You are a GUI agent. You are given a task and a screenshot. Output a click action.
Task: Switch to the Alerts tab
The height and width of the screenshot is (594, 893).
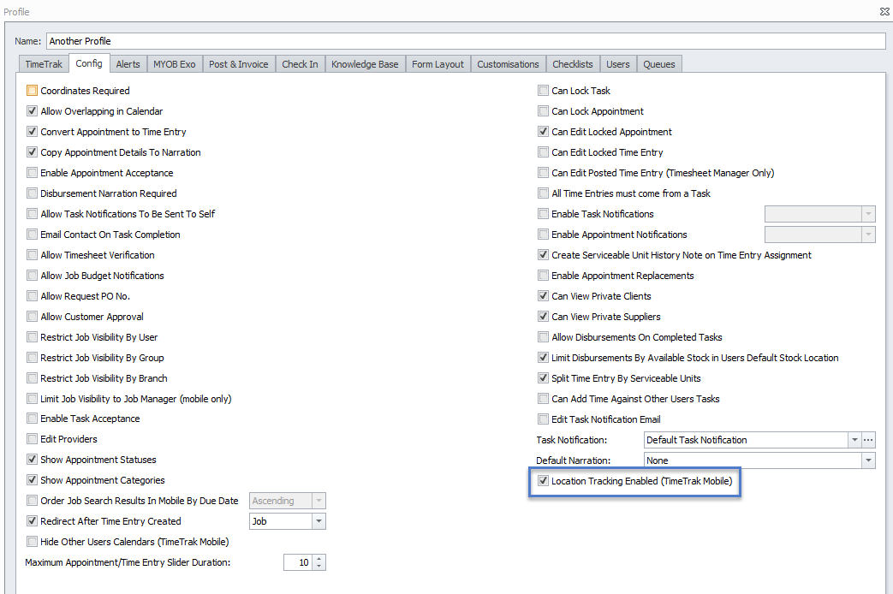[x=128, y=64]
